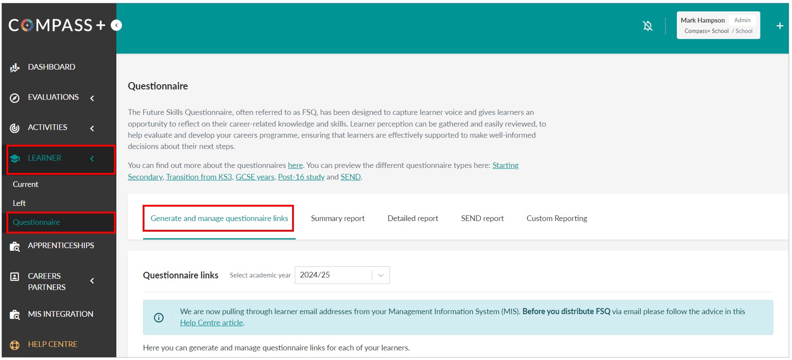Open the academic year 2024/25 dropdown
Viewport: 792px width, 360px height.
[x=342, y=275]
